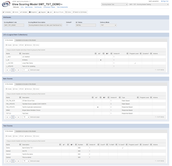Click the Scoring Model Description field
This screenshot has width=172, height=166.
coord(45,25)
